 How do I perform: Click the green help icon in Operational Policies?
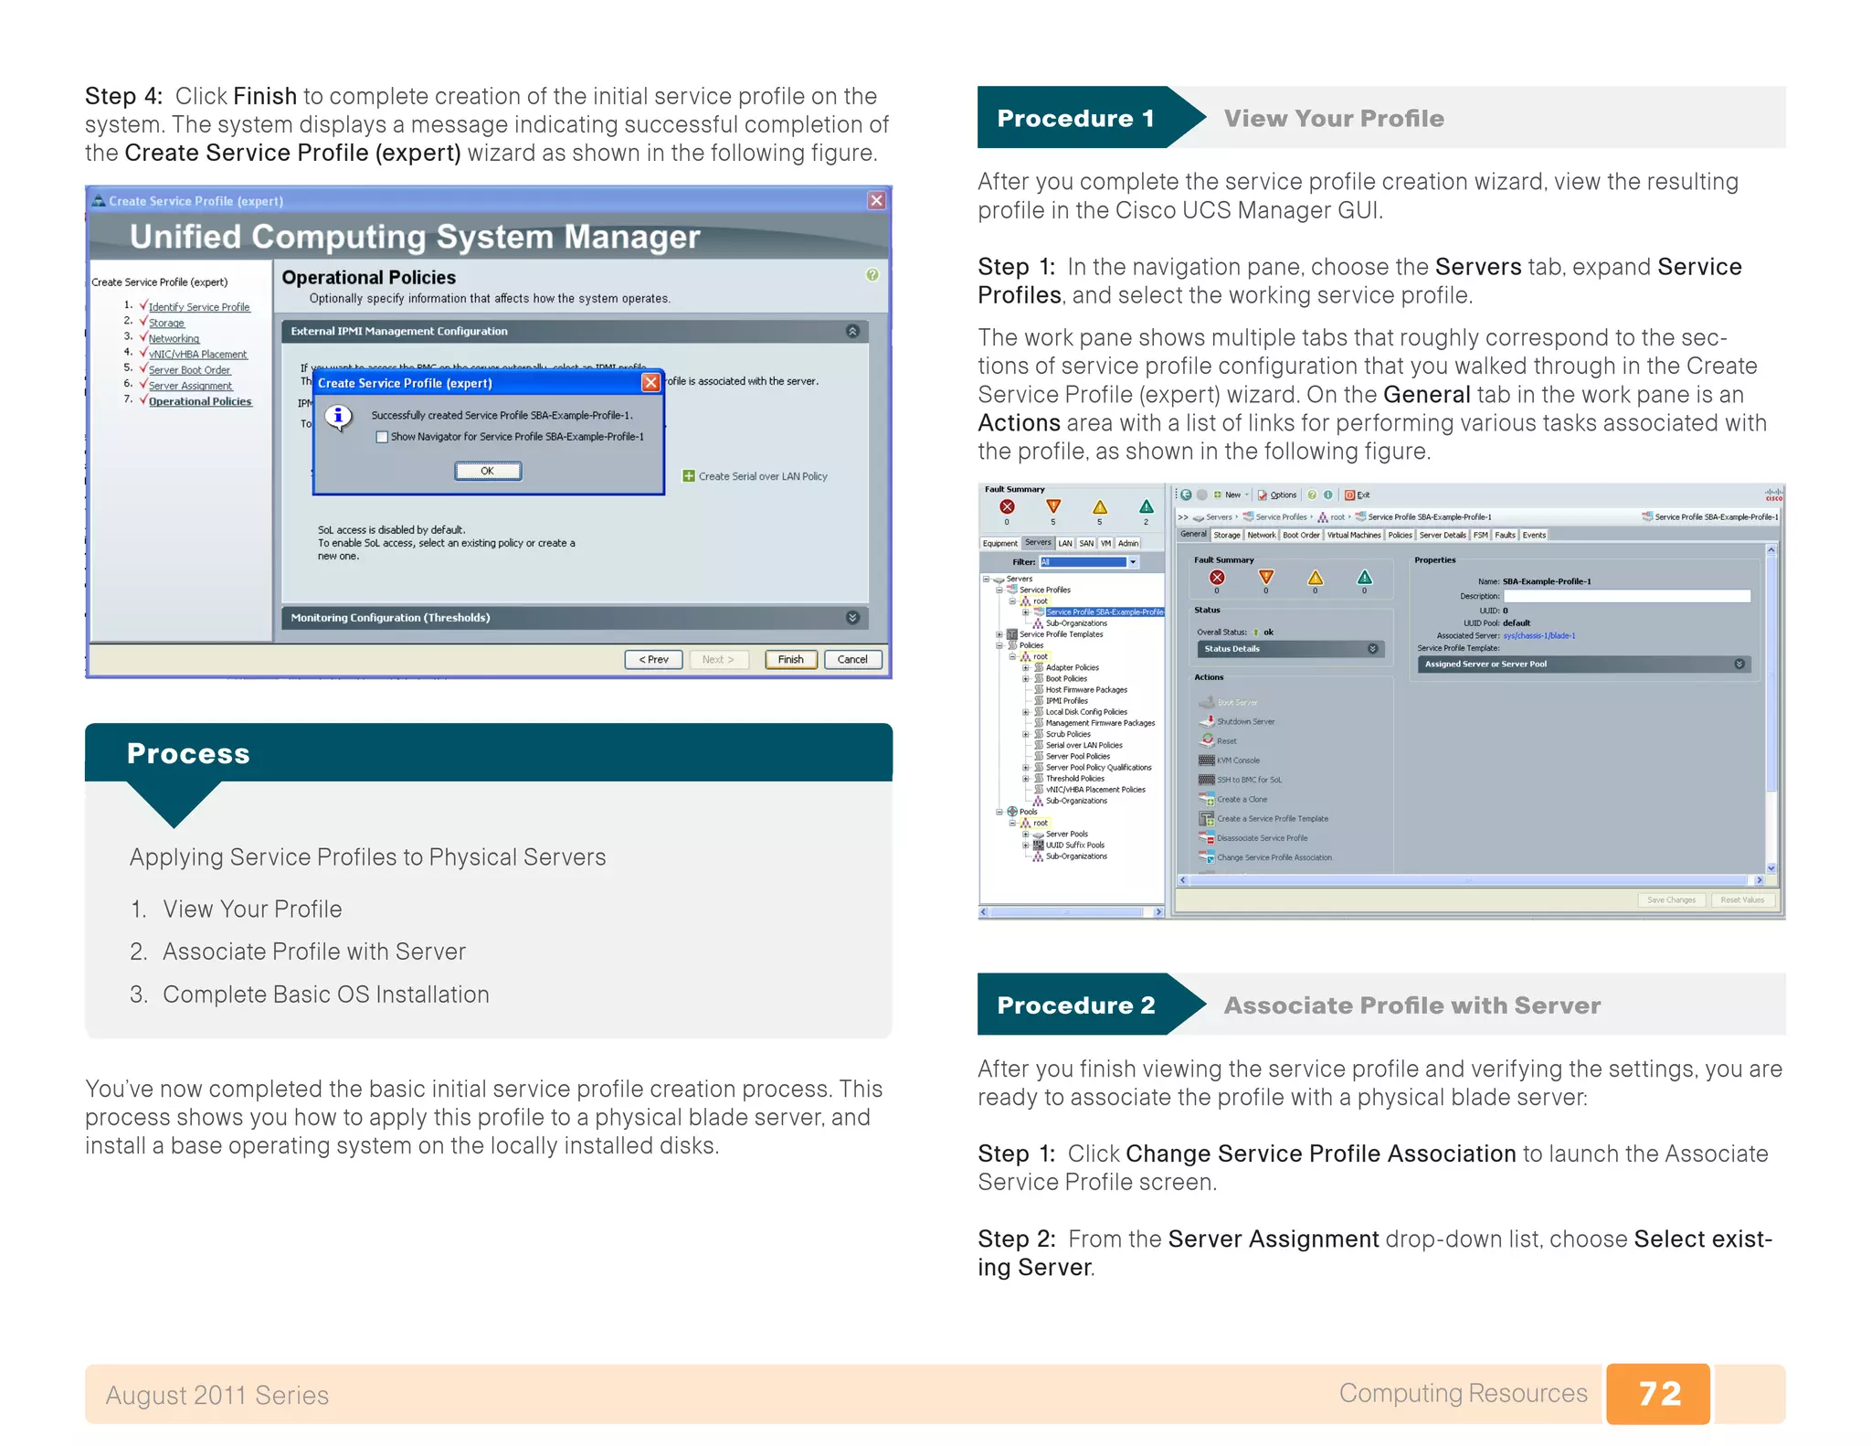pyautogui.click(x=872, y=275)
